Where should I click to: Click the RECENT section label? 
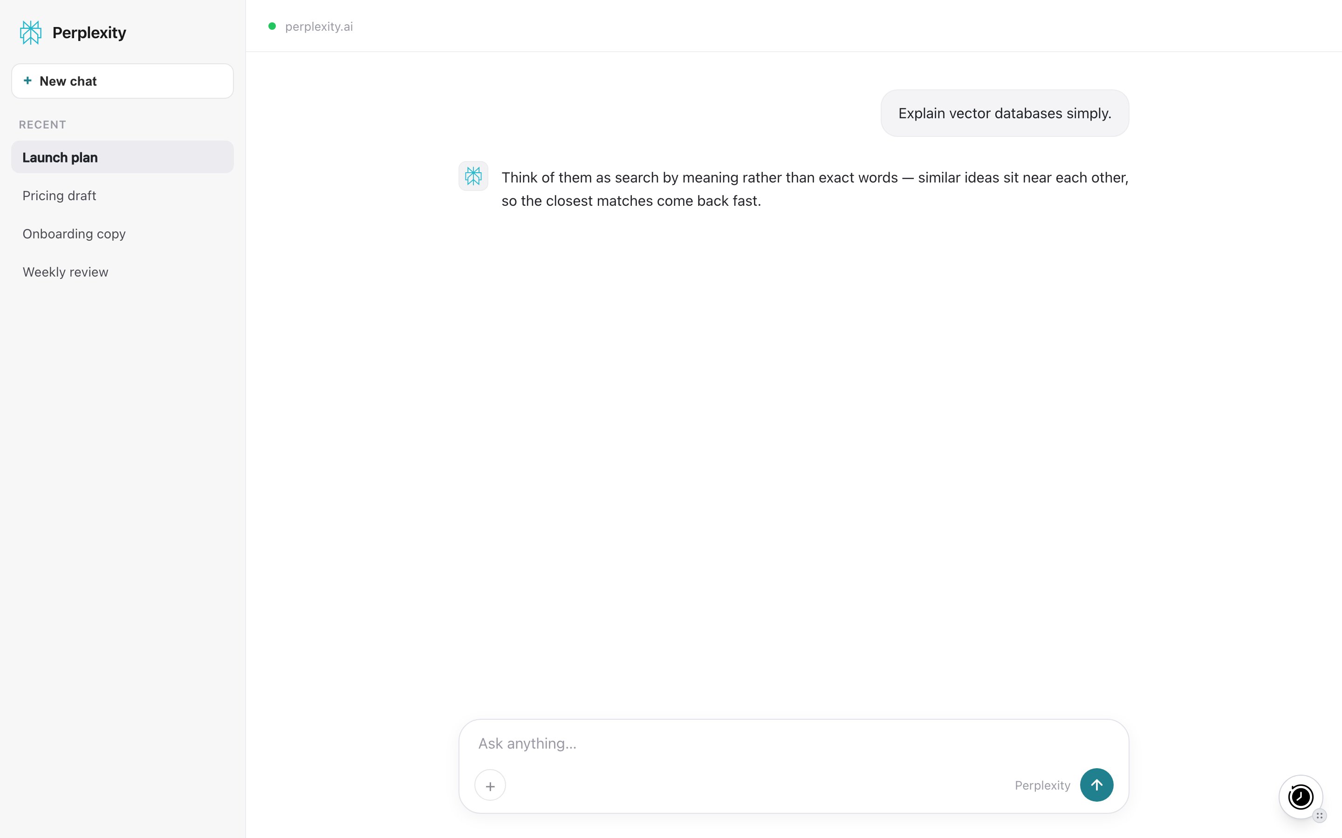[x=43, y=125]
